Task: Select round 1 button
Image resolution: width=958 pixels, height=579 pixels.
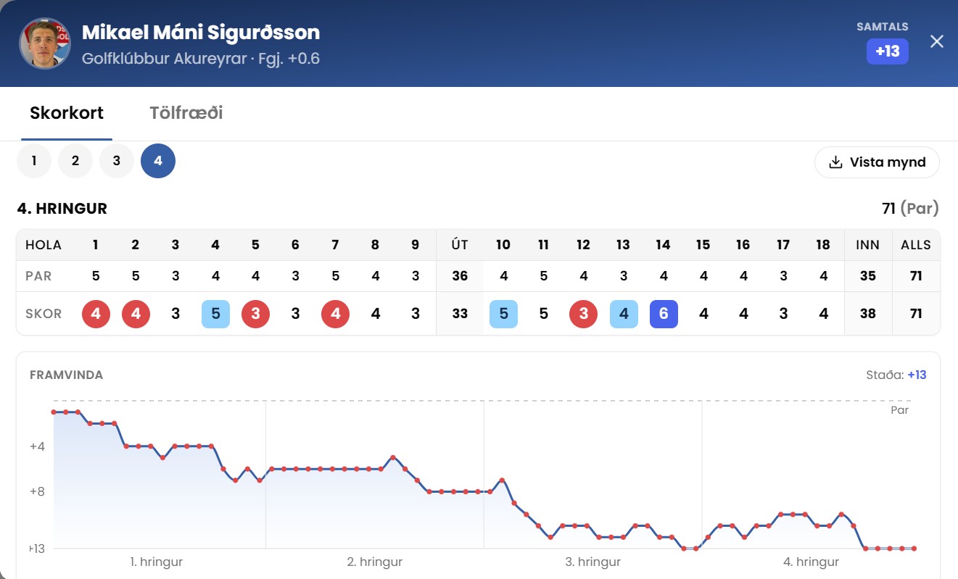Action: click(x=34, y=161)
